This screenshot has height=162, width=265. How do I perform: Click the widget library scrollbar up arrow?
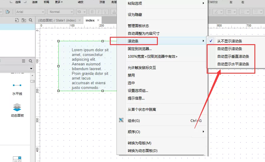tap(32, 75)
